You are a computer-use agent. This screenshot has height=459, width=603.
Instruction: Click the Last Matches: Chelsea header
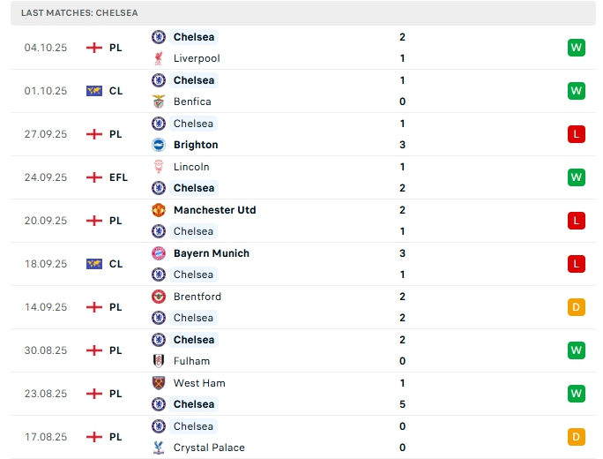79,13
